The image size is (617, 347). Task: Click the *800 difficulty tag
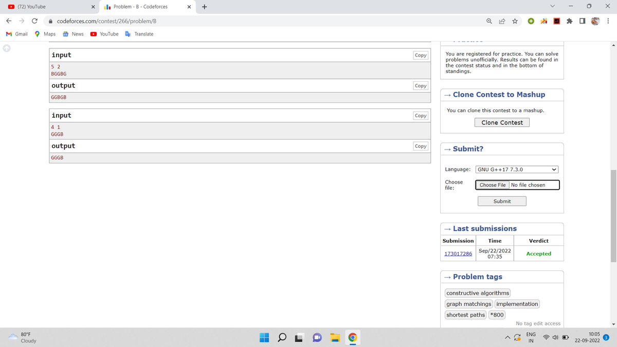click(x=497, y=315)
